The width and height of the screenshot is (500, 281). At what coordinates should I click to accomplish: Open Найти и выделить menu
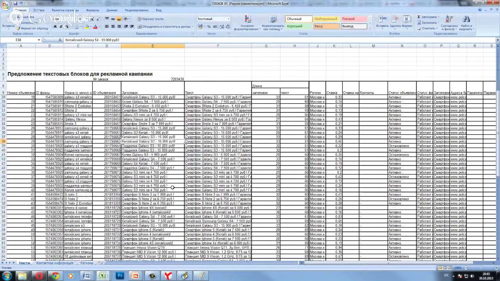466,23
